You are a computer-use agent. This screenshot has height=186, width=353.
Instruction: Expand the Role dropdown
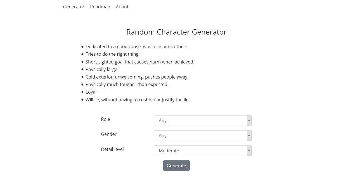point(200,121)
